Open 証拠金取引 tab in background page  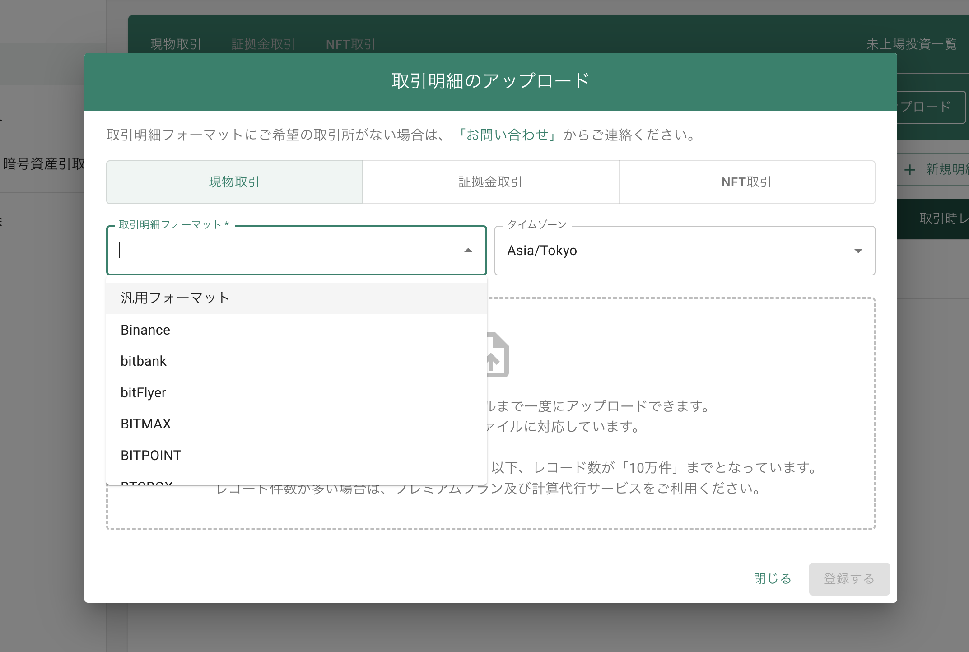click(263, 44)
